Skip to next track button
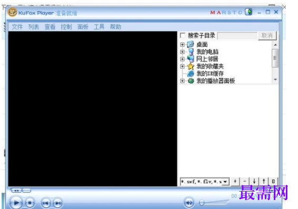This screenshot has width=298, height=209. click(57, 203)
